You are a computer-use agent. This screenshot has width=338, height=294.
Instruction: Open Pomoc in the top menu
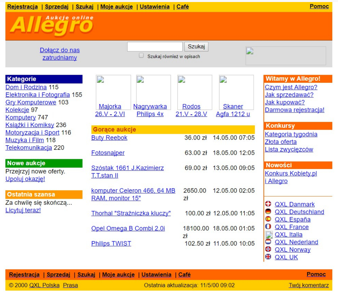tap(319, 6)
